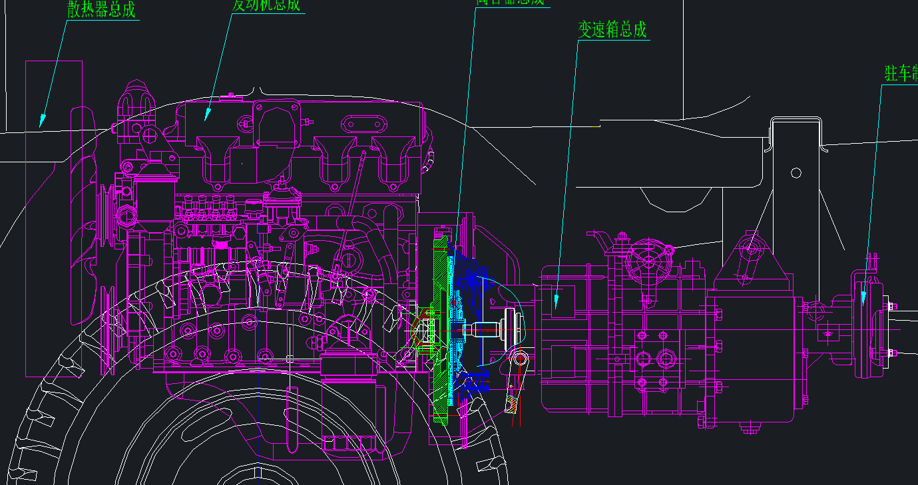Select the 发动机总成 label above the engine
Image resolution: width=918 pixels, height=485 pixels.
point(266,5)
